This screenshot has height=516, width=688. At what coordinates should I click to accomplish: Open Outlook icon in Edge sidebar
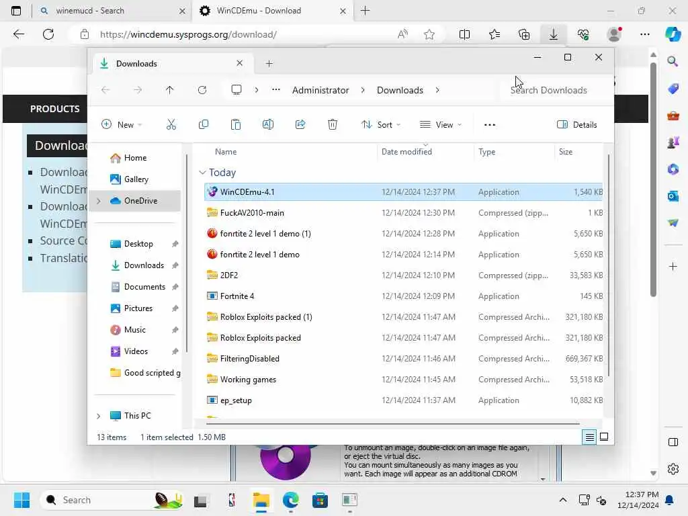[x=673, y=196]
